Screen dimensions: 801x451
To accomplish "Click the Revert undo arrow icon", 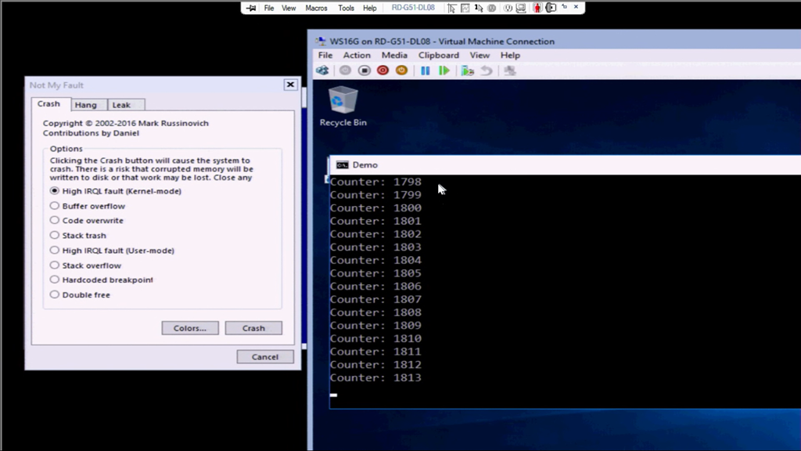I will pyautogui.click(x=487, y=70).
